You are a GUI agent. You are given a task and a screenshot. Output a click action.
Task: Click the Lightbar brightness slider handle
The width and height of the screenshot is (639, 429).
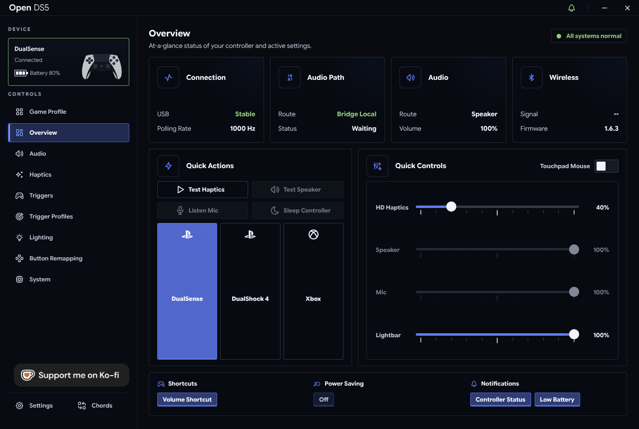tap(574, 335)
